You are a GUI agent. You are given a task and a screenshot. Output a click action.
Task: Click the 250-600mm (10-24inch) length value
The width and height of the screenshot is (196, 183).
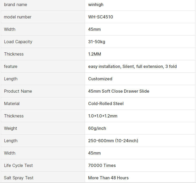[x=113, y=141]
